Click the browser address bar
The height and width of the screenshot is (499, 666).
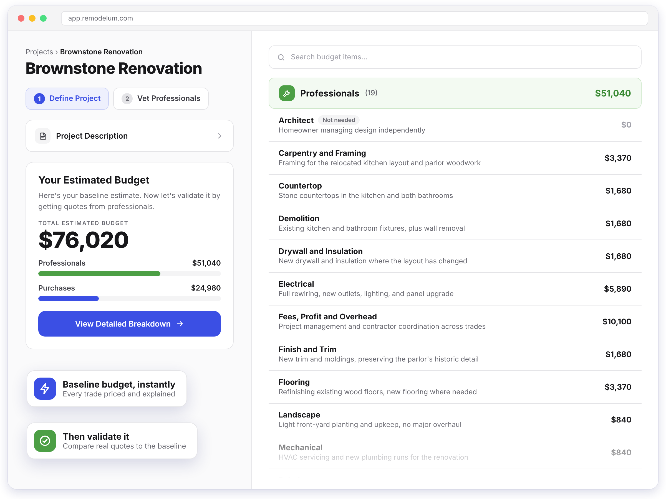tap(354, 18)
